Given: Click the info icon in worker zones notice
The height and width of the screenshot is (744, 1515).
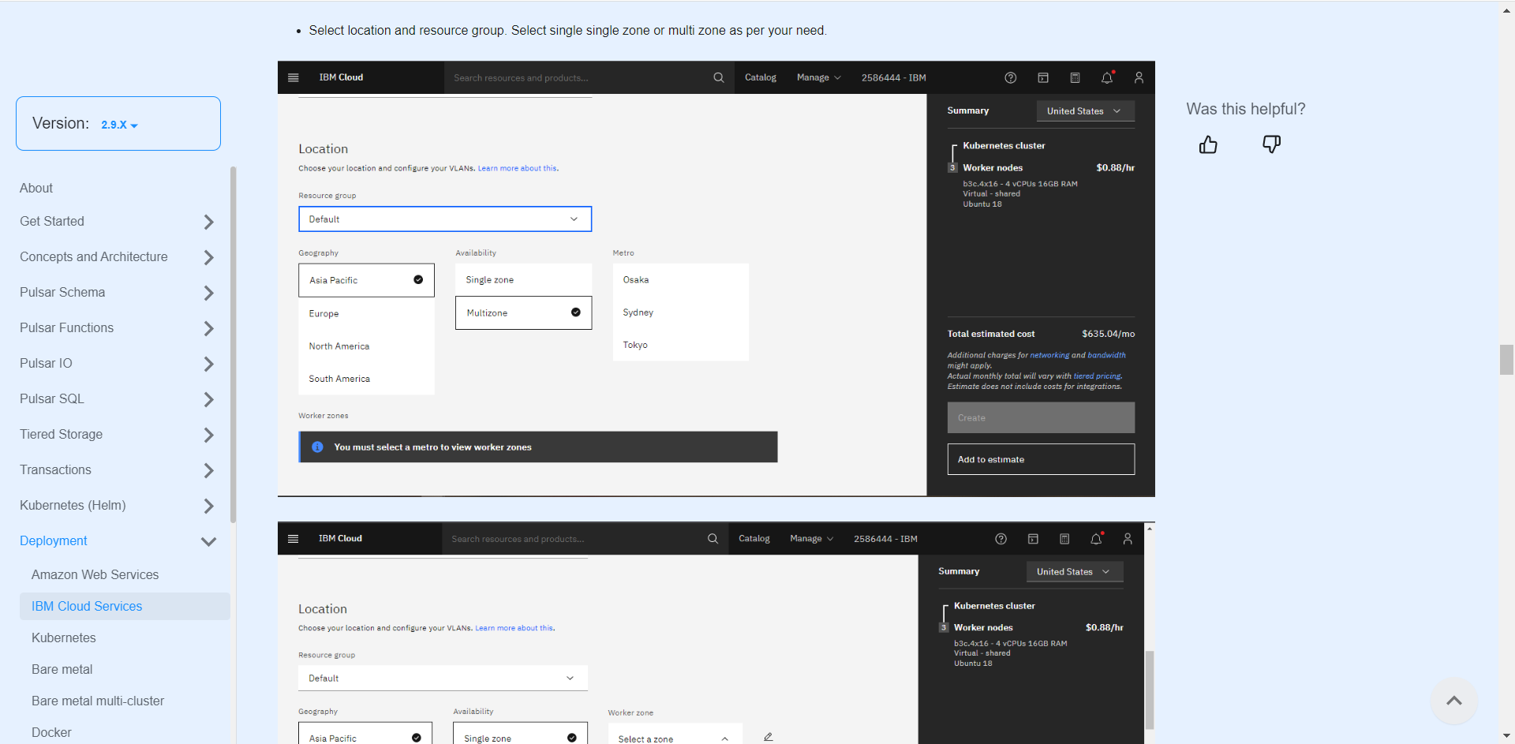Looking at the screenshot, I should pyautogui.click(x=317, y=447).
